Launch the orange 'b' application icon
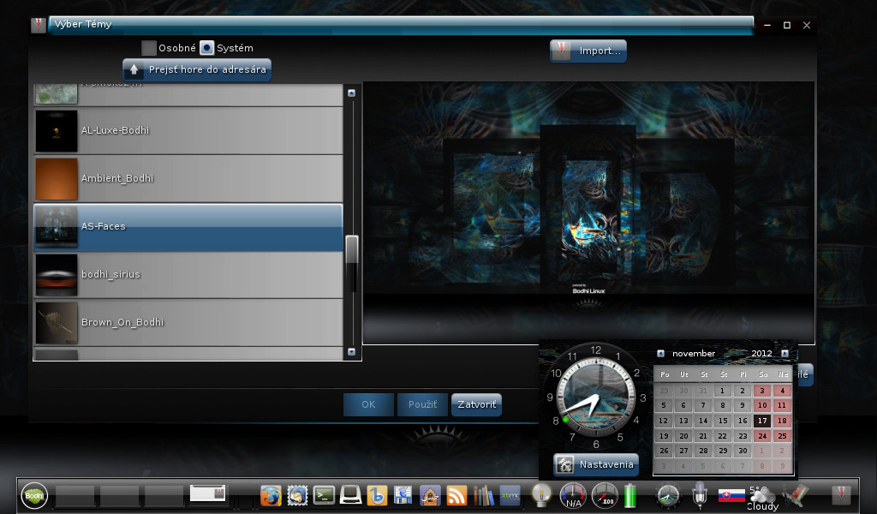 377,495
